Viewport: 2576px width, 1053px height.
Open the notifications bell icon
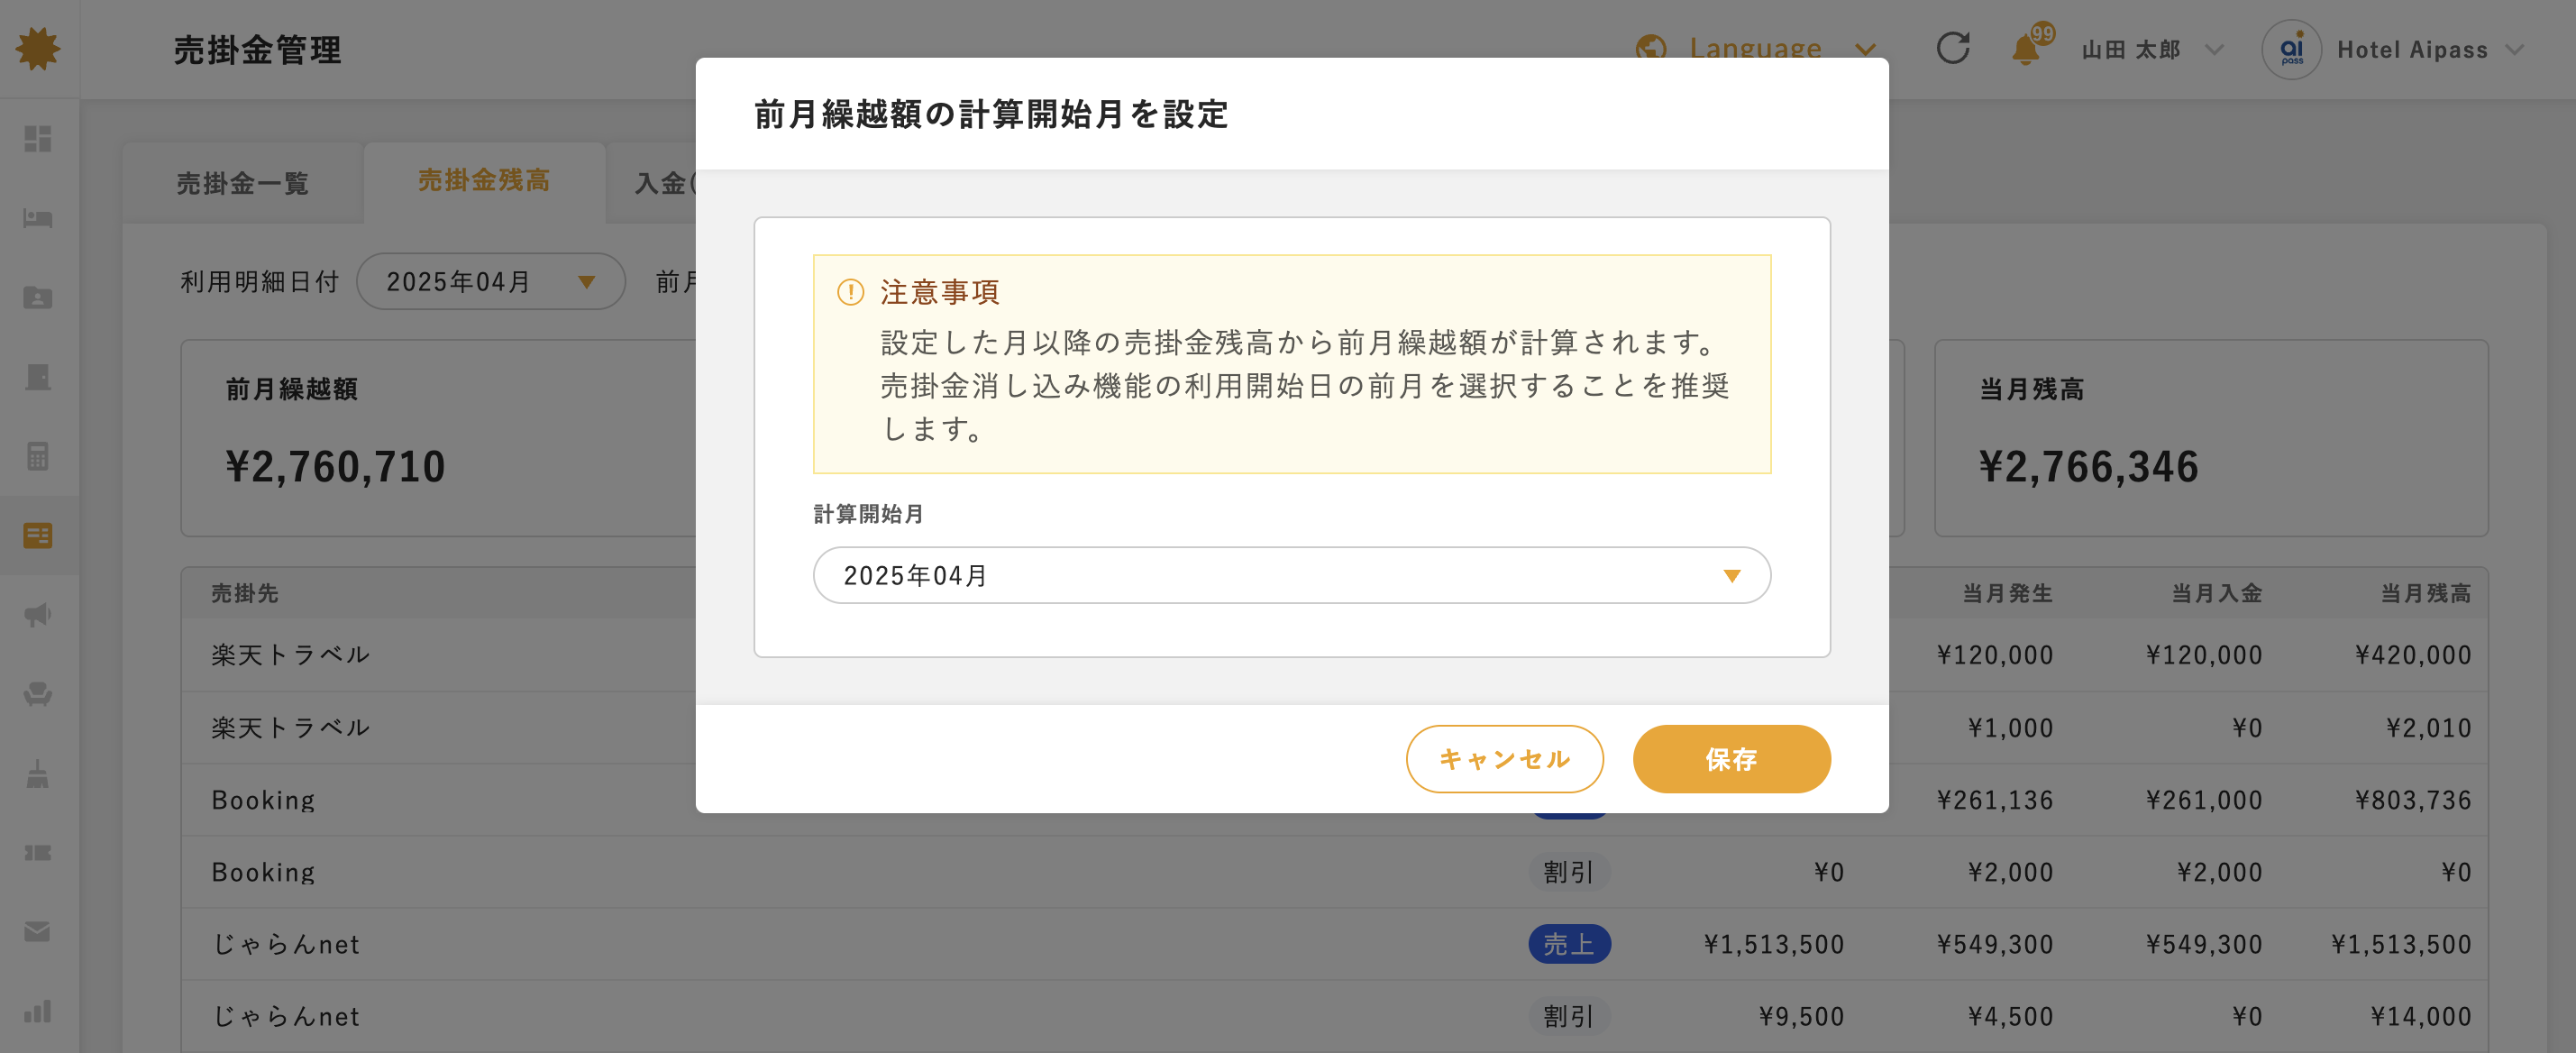click(x=2025, y=49)
